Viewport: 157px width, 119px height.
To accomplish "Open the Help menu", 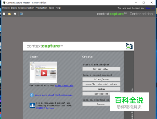I will tap(58, 8).
